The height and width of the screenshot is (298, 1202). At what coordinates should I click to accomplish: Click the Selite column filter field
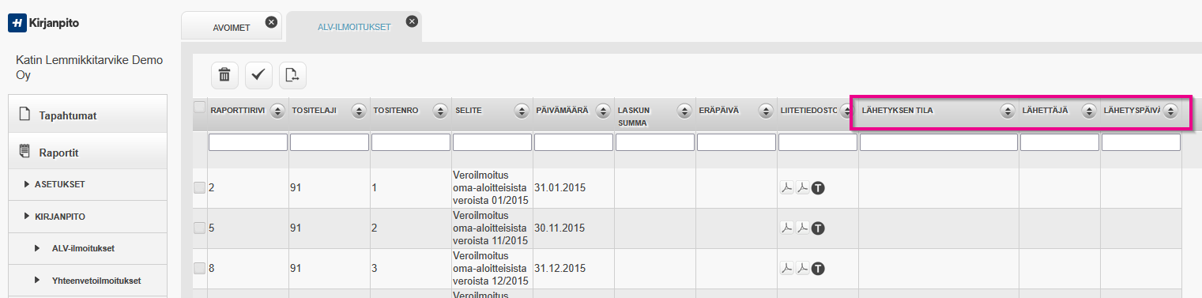pos(492,142)
